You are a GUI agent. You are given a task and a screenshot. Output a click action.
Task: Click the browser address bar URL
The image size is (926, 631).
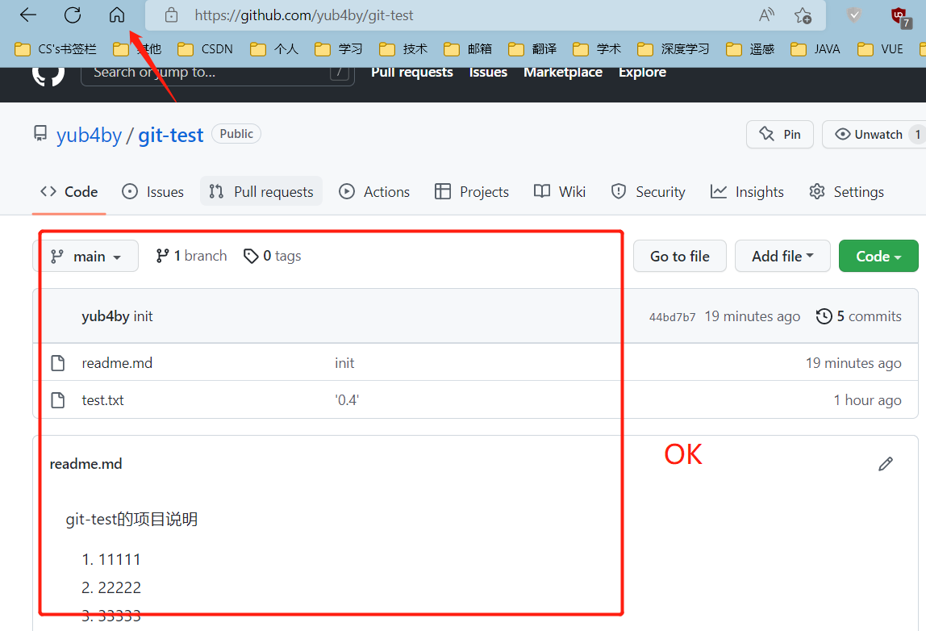(x=304, y=15)
